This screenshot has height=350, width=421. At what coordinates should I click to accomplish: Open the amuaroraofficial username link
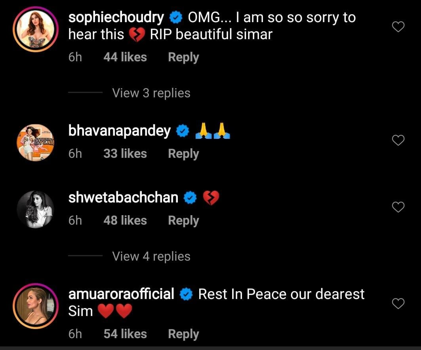tap(121, 294)
